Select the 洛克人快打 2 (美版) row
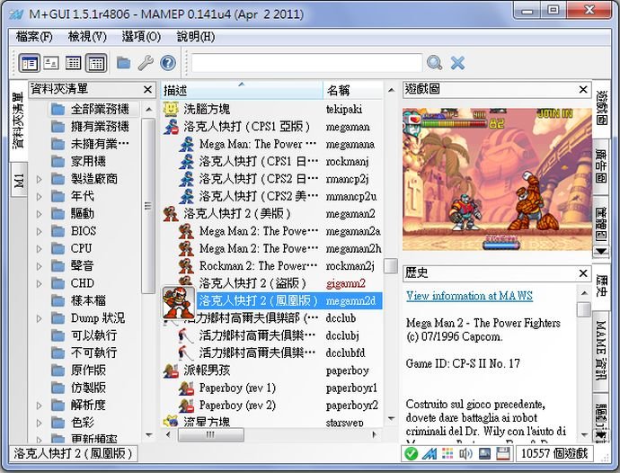 (272, 214)
